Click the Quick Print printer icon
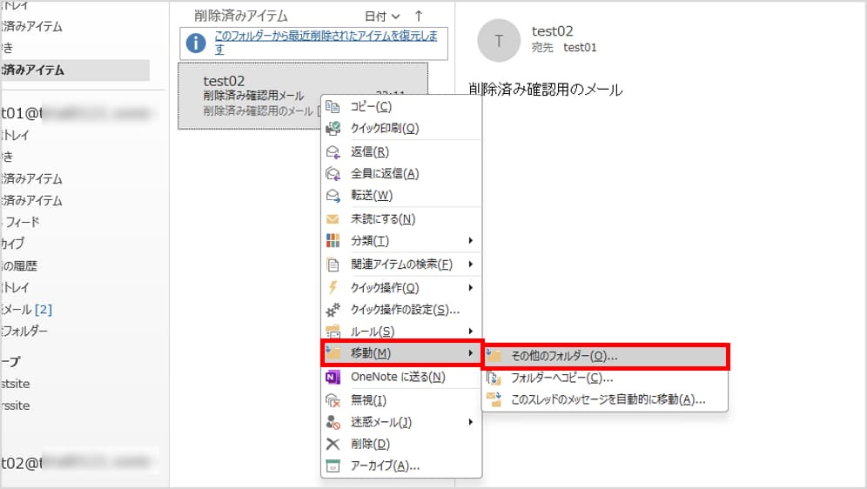Screen dimensions: 867x489 332,128
